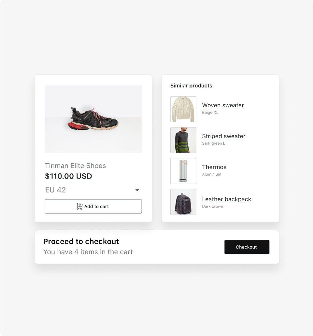Click the Proceed to checkout heading

(x=81, y=242)
